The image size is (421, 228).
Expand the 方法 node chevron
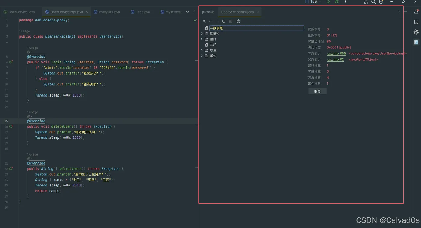(202, 50)
